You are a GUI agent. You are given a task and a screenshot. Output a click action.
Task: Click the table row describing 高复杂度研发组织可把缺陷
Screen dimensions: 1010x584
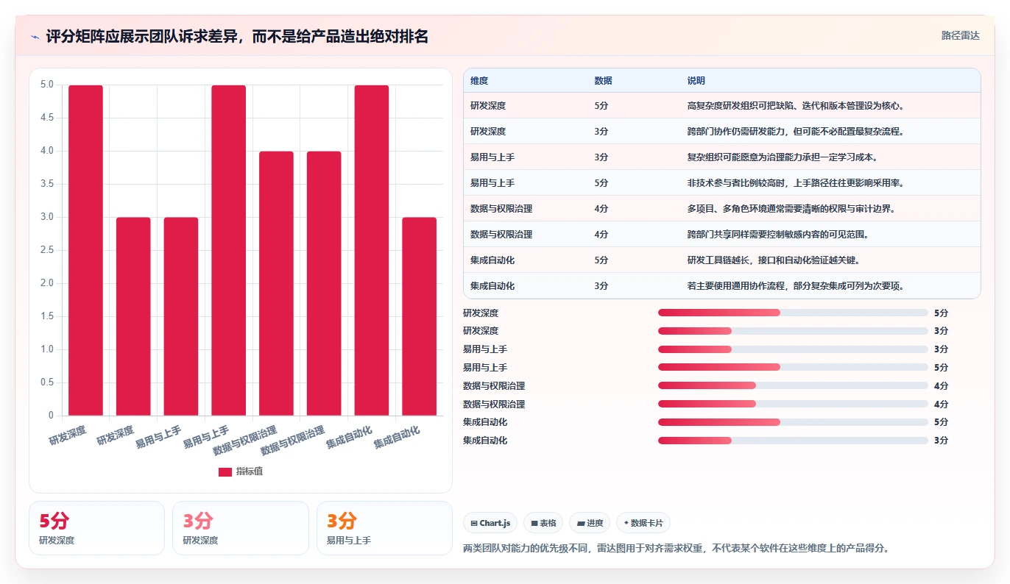722,105
